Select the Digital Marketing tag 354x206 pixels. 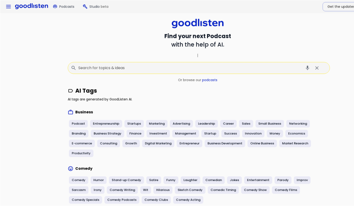click(x=158, y=143)
